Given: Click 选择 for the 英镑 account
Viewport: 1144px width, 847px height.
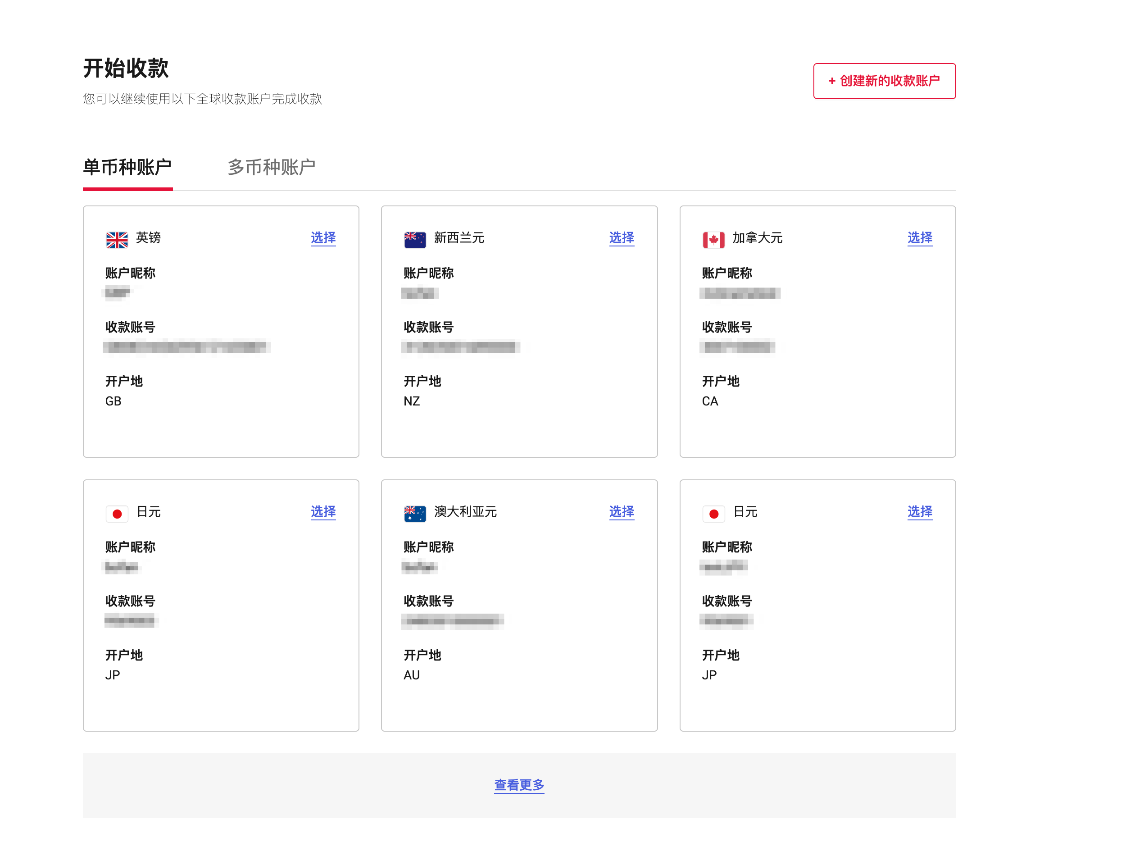Looking at the screenshot, I should 323,238.
